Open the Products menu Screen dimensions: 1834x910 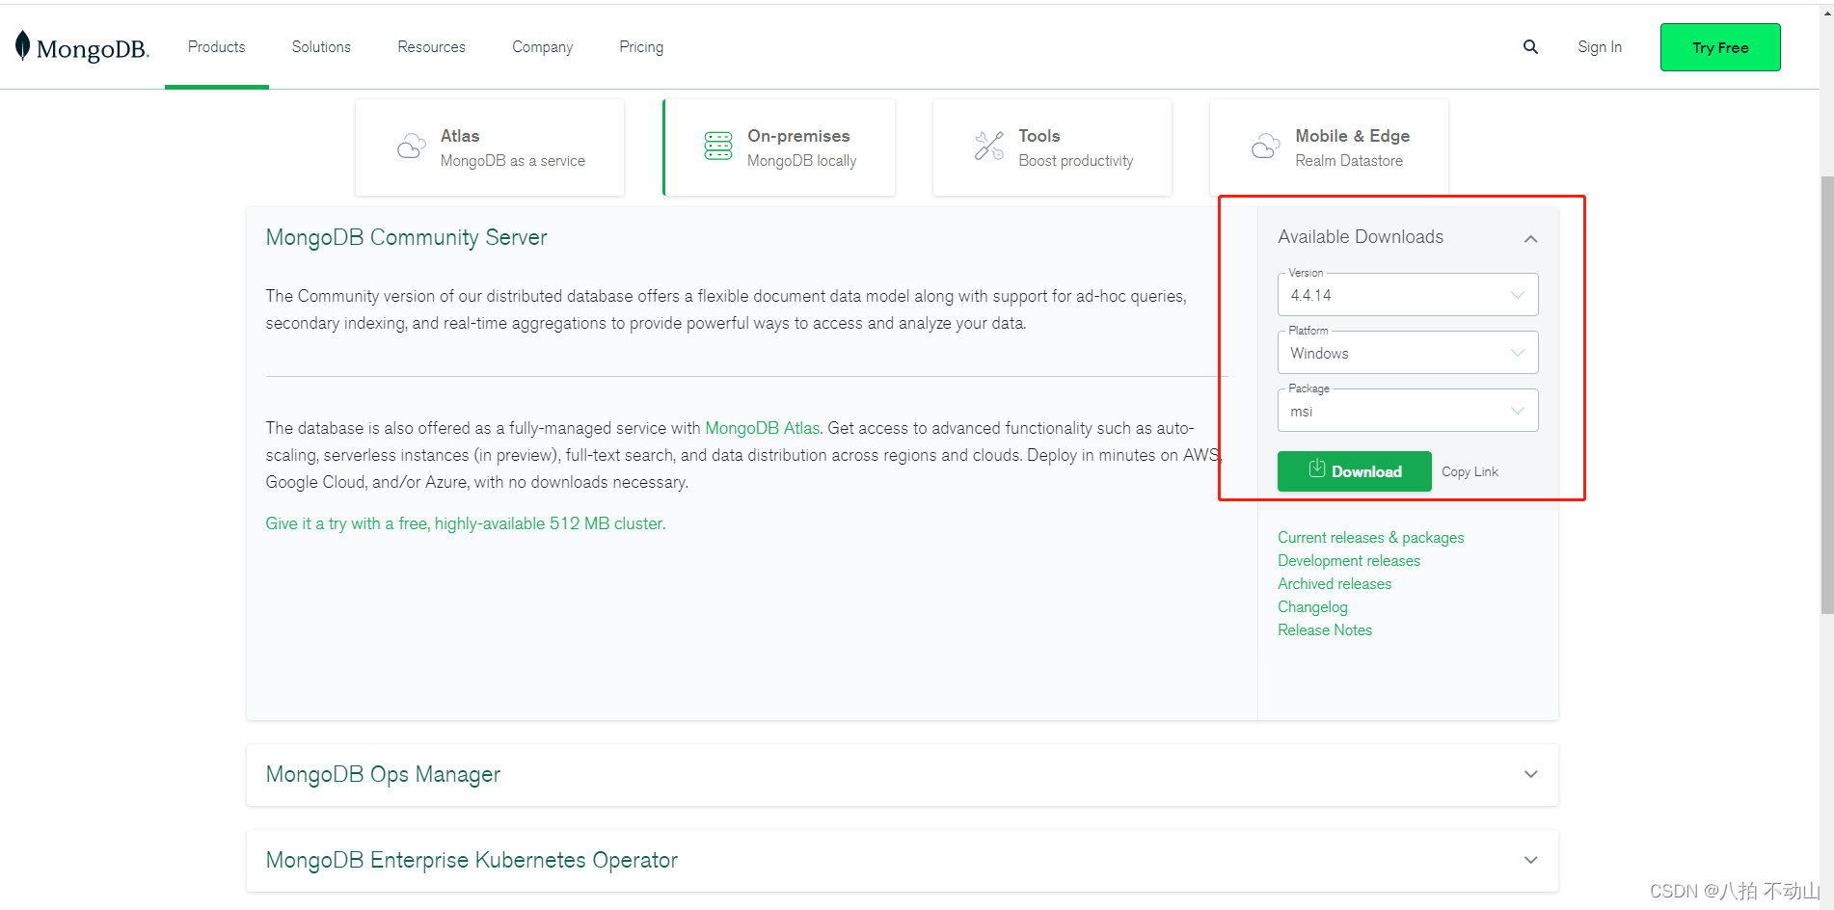pyautogui.click(x=217, y=47)
